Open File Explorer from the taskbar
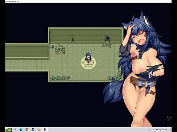 point(39,129)
